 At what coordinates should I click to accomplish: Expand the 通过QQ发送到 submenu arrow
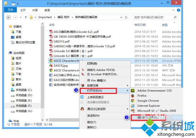click(128, 109)
